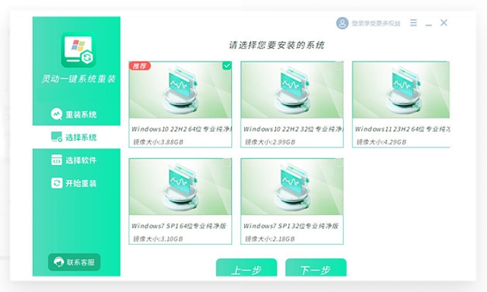Screen dimensions: 487x292
Task: Click the text 镜像大小:3.88GB
Action: pyautogui.click(x=158, y=142)
